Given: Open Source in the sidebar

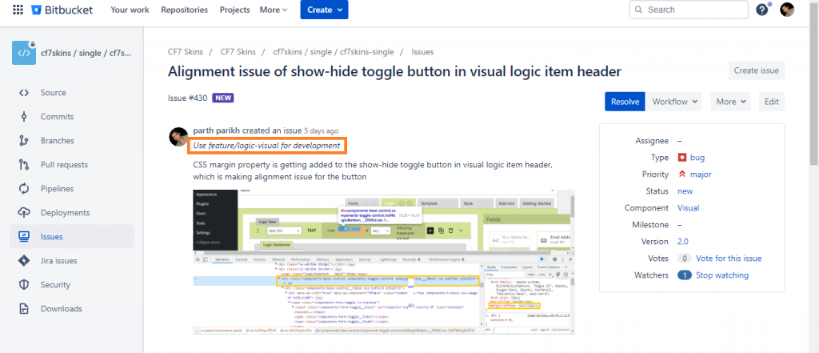Looking at the screenshot, I should (x=53, y=93).
